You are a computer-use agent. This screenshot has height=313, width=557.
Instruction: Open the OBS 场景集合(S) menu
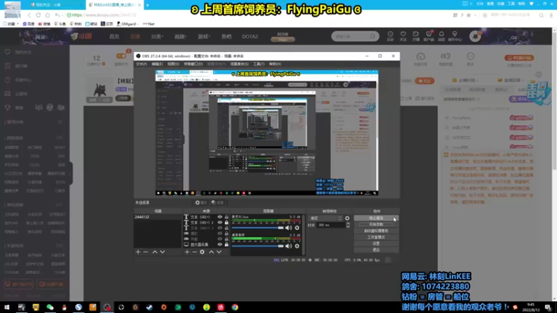[x=239, y=64]
